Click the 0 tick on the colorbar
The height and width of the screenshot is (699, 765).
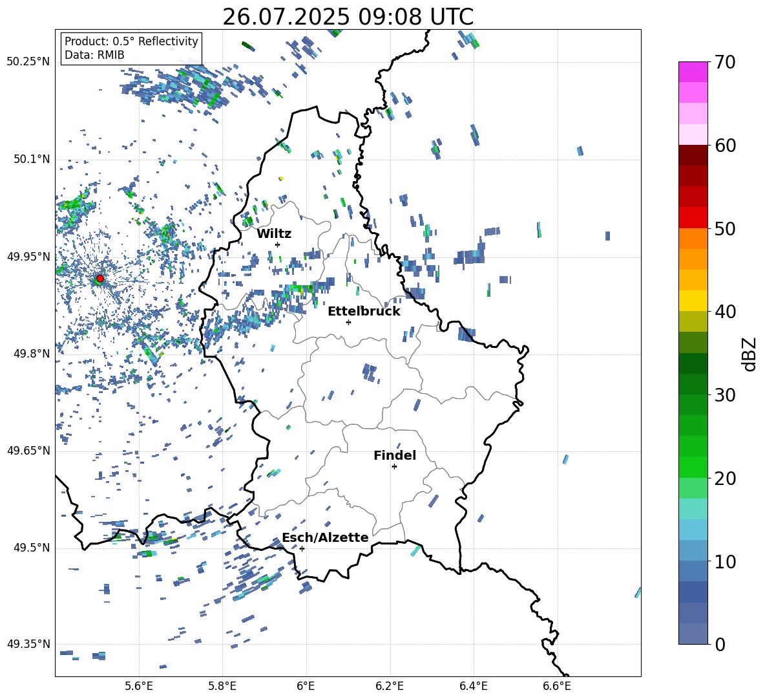click(720, 644)
